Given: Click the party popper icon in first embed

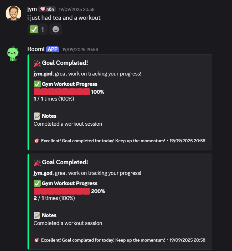Looking at the screenshot, I should pyautogui.click(x=37, y=63).
